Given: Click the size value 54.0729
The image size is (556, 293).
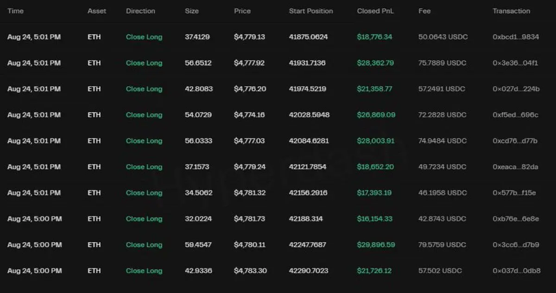Looking at the screenshot, I should pos(199,115).
